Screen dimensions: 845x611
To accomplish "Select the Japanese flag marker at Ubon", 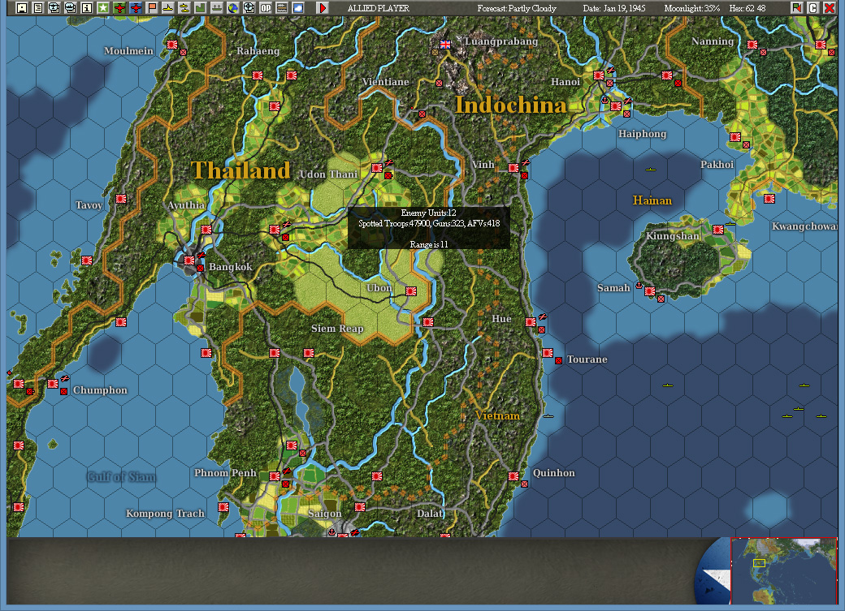I will point(411,291).
